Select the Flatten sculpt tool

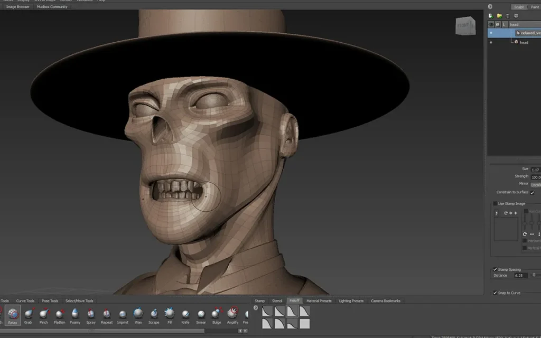point(59,315)
